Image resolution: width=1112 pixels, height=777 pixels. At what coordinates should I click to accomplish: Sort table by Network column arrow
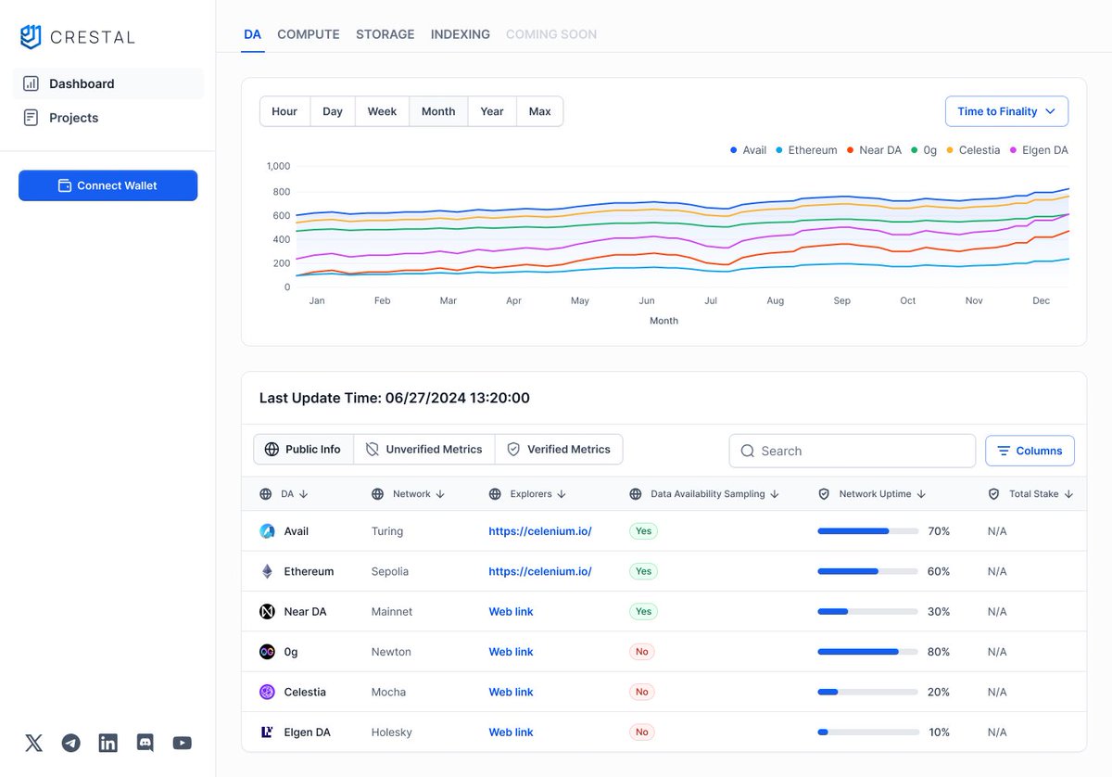click(x=440, y=494)
